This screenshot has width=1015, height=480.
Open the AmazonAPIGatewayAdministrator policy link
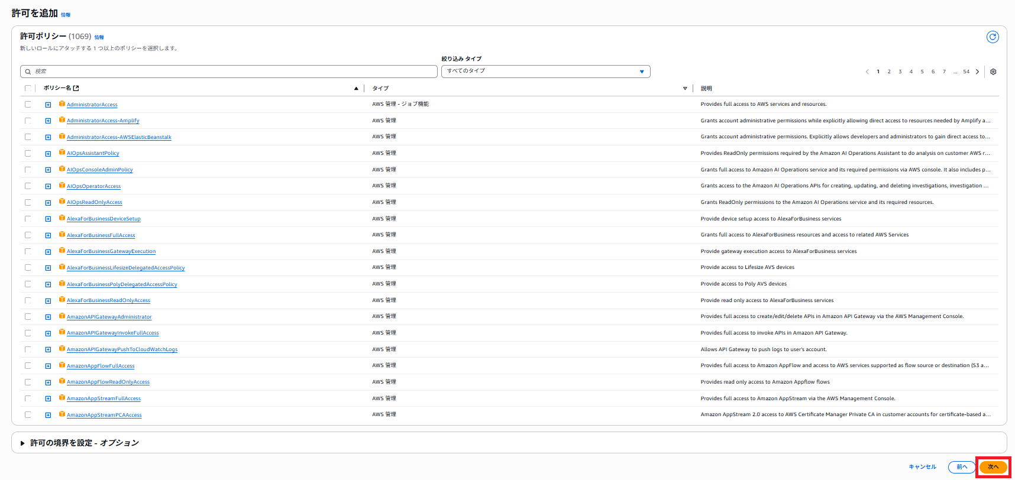coord(109,317)
